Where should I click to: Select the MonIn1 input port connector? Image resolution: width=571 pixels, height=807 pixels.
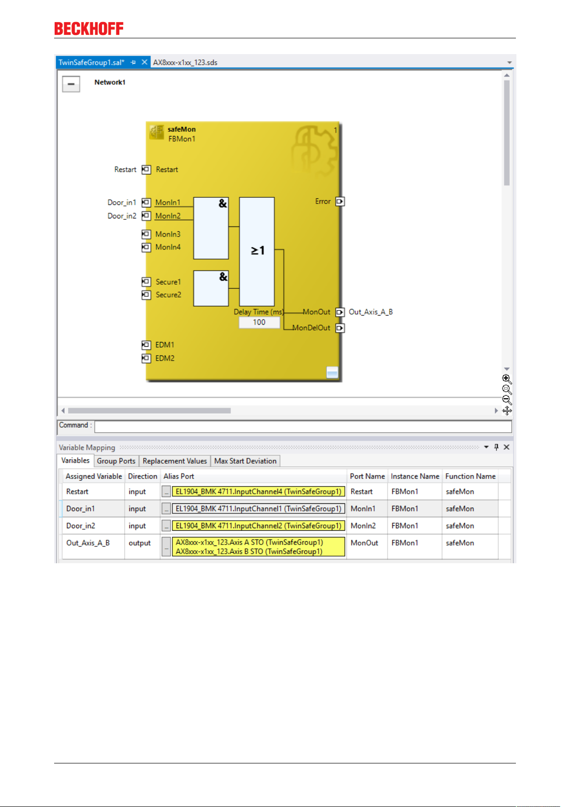(146, 203)
